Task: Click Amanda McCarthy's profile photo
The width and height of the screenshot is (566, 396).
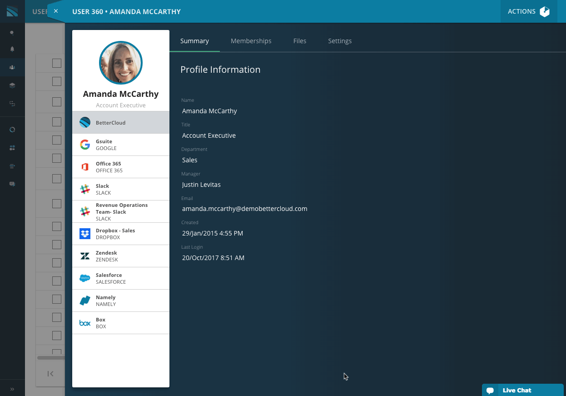Action: 121,63
